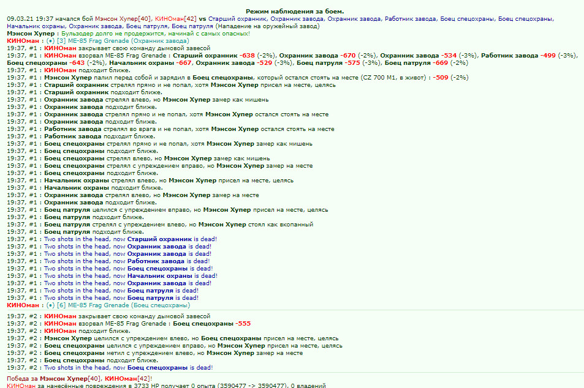Click the -667 damage value
584x388 pixels.
pyautogui.click(x=184, y=63)
